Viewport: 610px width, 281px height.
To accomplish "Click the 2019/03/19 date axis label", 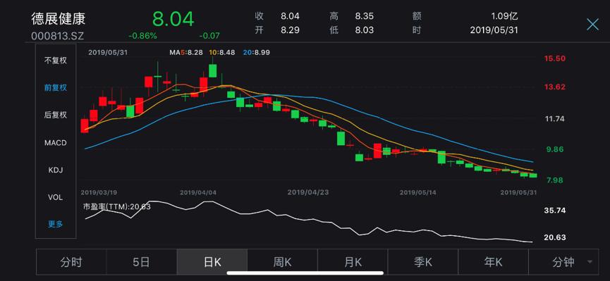I will pyautogui.click(x=99, y=192).
